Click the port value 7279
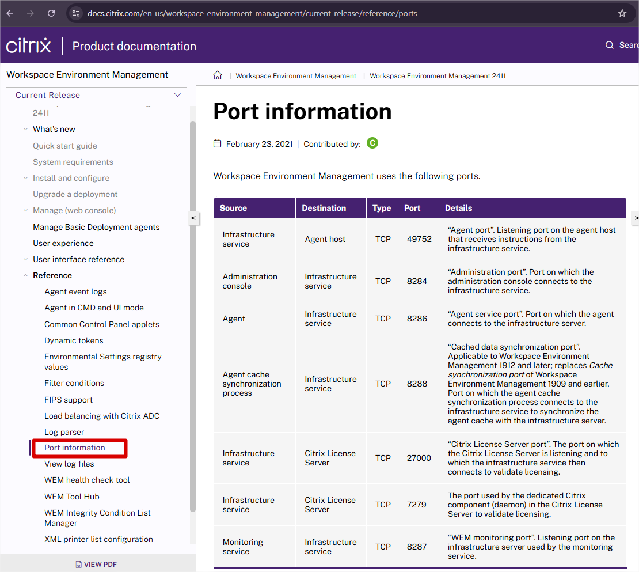This screenshot has width=639, height=572. tap(416, 505)
